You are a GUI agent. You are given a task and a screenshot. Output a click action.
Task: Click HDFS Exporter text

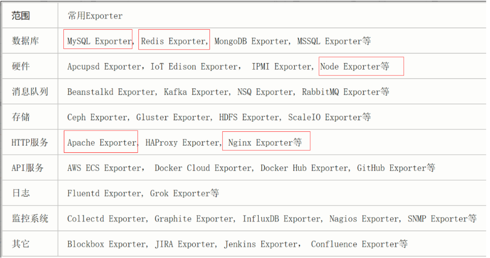tap(249, 117)
